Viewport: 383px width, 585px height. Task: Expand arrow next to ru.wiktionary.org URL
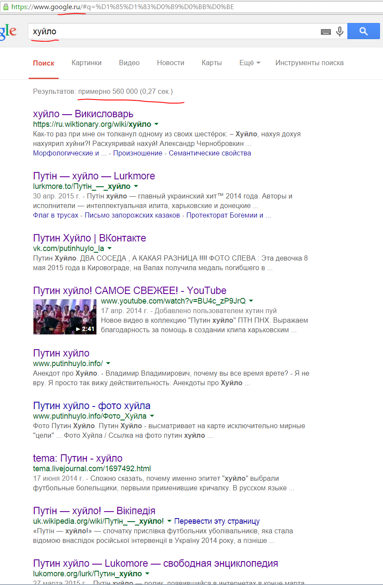156,124
